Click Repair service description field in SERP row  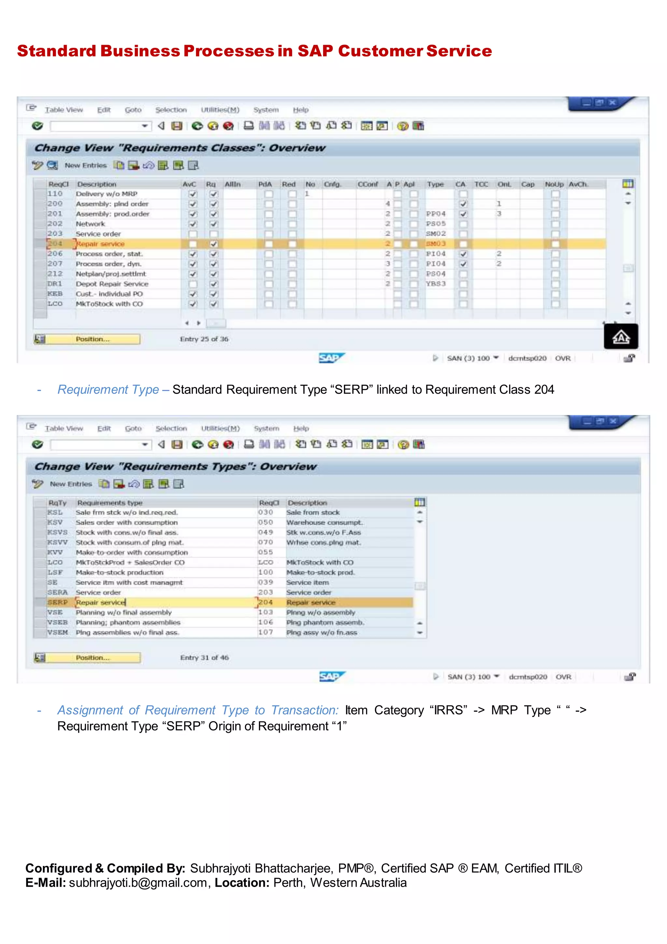click(166, 602)
